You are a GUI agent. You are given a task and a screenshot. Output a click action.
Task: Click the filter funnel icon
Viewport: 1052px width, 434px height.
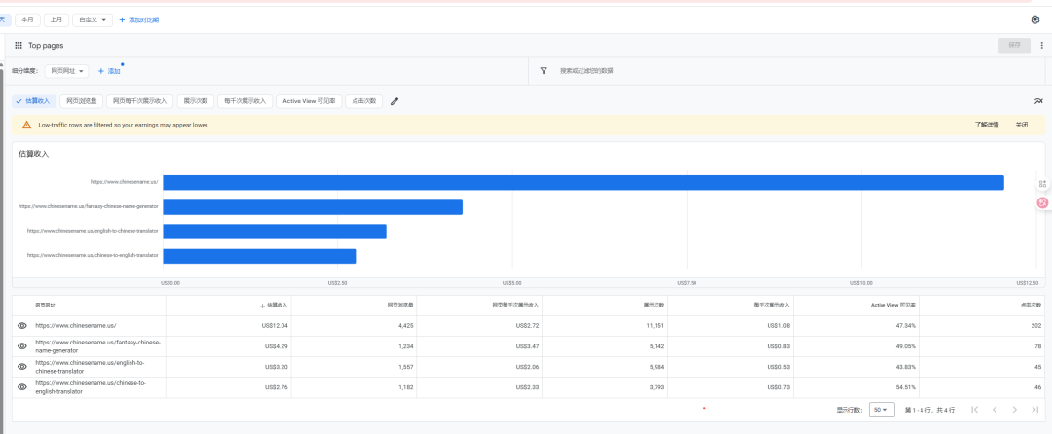(x=543, y=71)
